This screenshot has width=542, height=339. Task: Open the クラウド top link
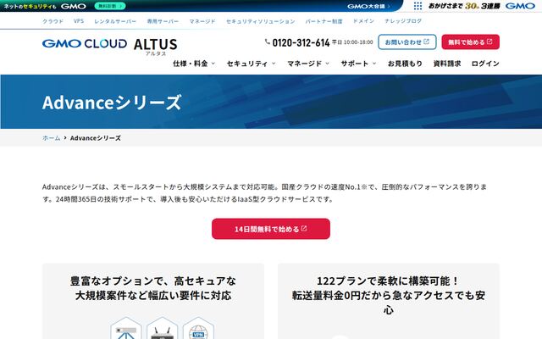click(53, 21)
